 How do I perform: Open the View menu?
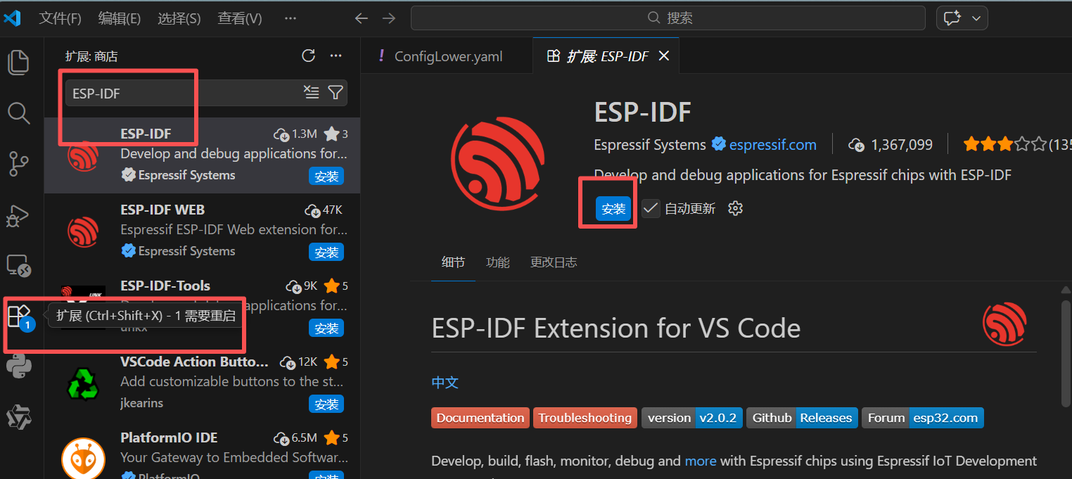pyautogui.click(x=239, y=18)
